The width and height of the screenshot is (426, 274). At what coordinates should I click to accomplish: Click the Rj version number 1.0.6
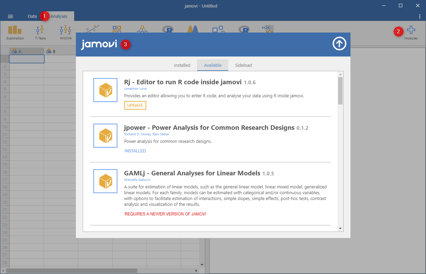pos(250,83)
